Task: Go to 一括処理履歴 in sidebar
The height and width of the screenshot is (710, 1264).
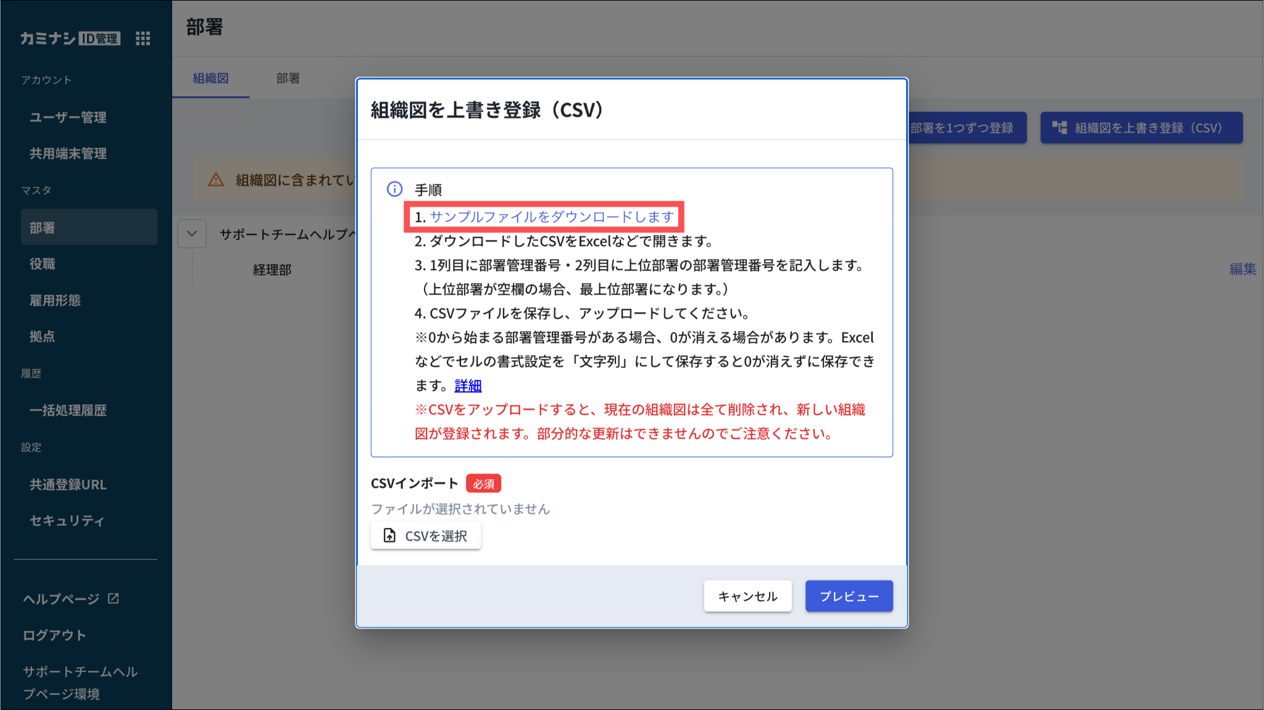Action: (x=68, y=410)
